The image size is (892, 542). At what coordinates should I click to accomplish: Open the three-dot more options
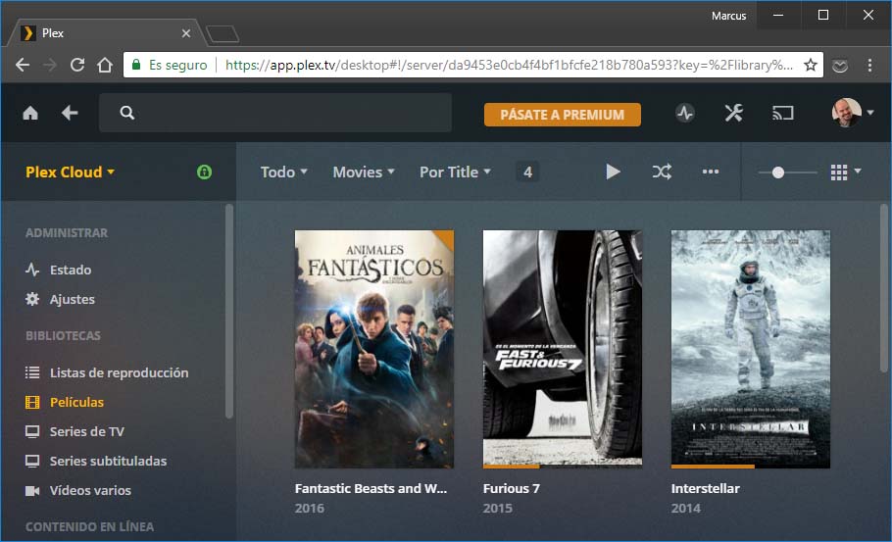point(710,172)
